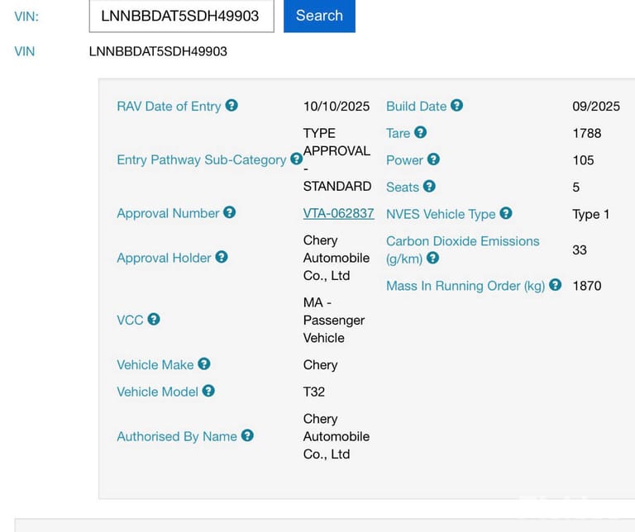Open Approval Holder help icon
This screenshot has width=635, height=532.
222,257
